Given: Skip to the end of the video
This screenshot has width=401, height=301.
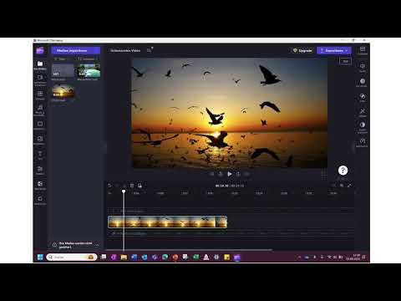Looking at the screenshot, I should 247,174.
